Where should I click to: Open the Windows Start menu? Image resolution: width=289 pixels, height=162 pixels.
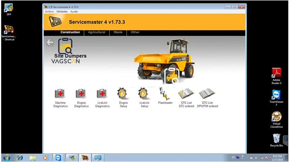(x=7, y=158)
